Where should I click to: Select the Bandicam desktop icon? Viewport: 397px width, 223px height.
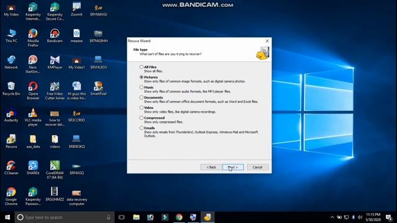[55, 36]
